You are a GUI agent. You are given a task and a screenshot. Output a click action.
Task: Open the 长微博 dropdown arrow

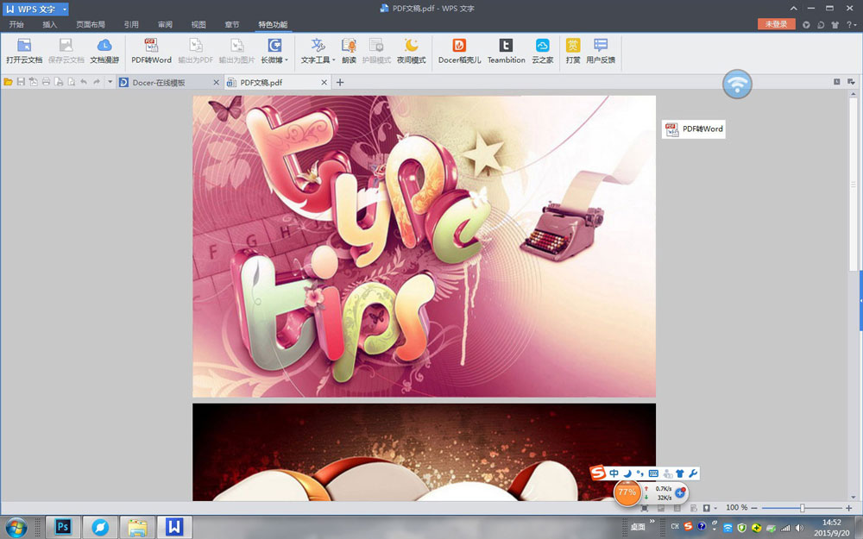287,60
